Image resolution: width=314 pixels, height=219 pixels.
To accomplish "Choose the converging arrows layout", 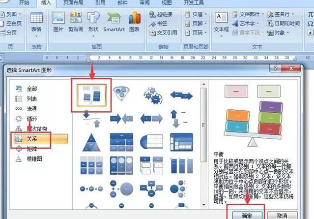I will 121,119.
